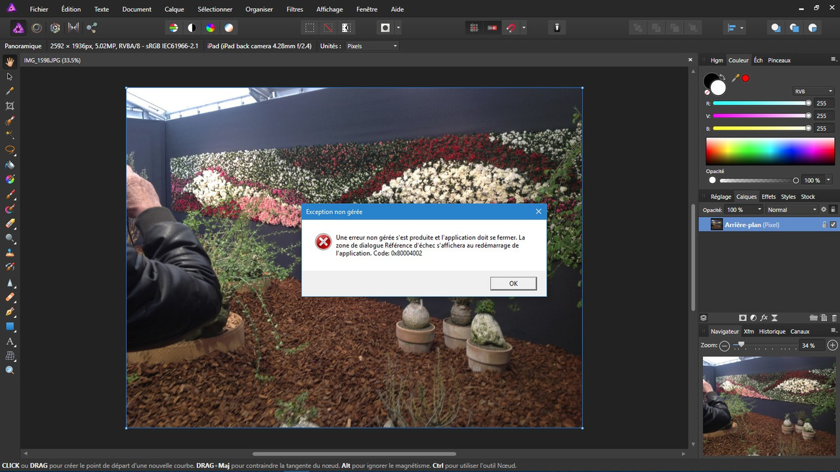Apply Auto White Balance from the toolbar

click(228, 28)
